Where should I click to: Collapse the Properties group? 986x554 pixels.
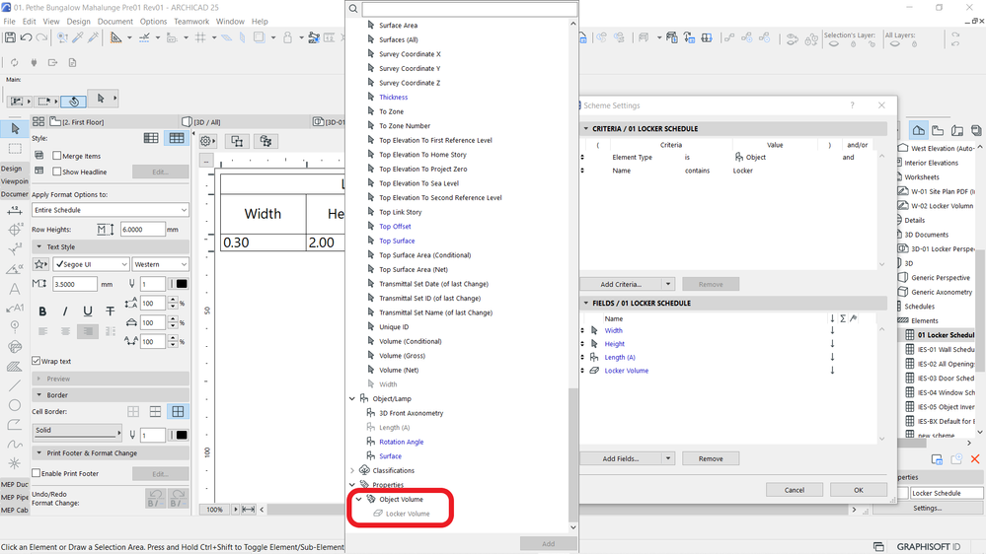tap(352, 485)
